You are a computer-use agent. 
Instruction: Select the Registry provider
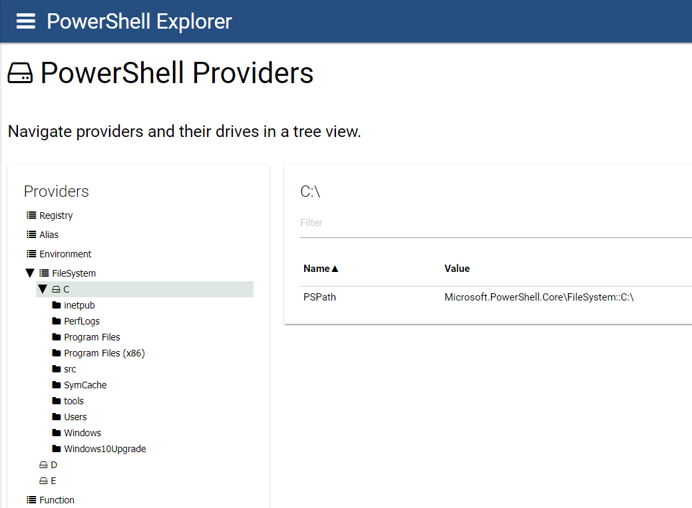pos(56,215)
